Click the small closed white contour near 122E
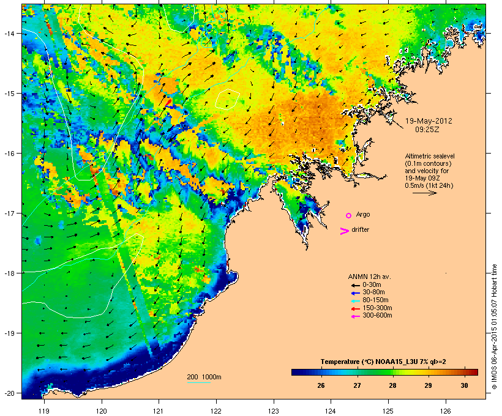 pos(228,99)
